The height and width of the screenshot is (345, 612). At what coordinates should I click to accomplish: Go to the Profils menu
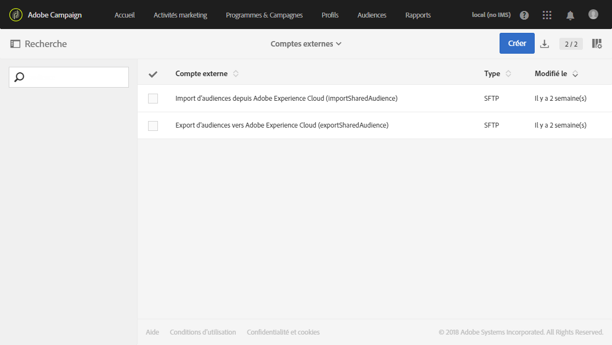330,15
